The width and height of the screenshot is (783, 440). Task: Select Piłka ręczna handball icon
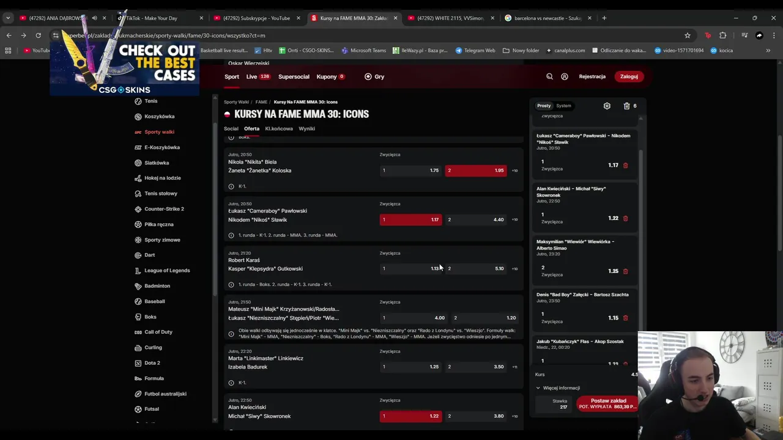tap(138, 224)
